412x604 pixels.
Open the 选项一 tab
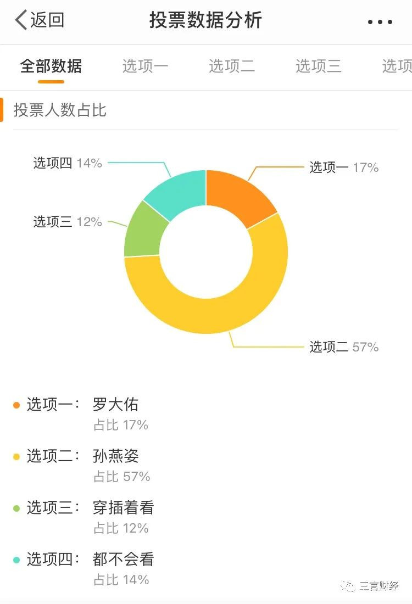tap(145, 66)
